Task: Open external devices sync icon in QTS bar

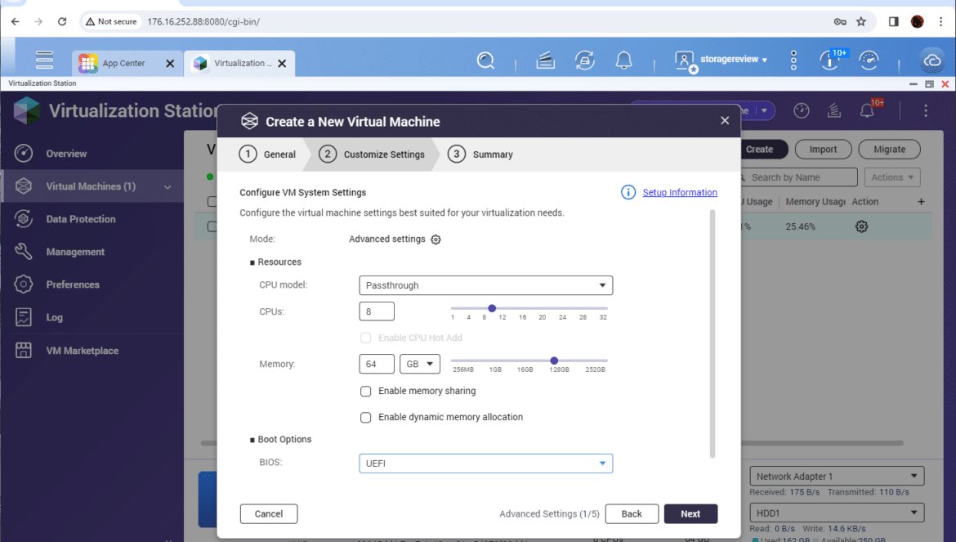Action: pos(585,60)
